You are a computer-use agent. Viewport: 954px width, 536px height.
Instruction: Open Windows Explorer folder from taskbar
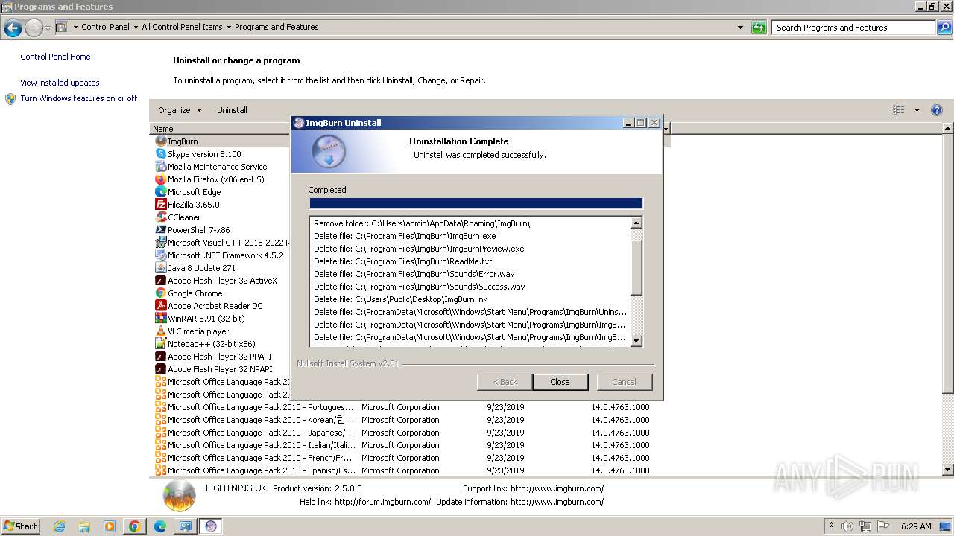[84, 526]
